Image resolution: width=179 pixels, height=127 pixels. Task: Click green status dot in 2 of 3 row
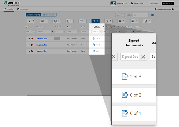coord(29,39)
